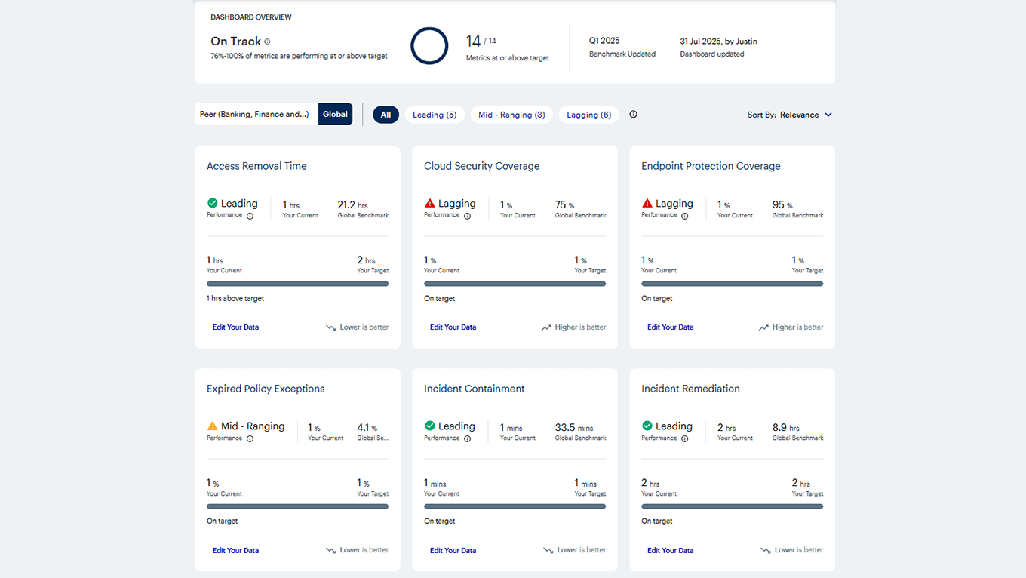
Task: Select the Global benchmark toggle
Action: 335,115
